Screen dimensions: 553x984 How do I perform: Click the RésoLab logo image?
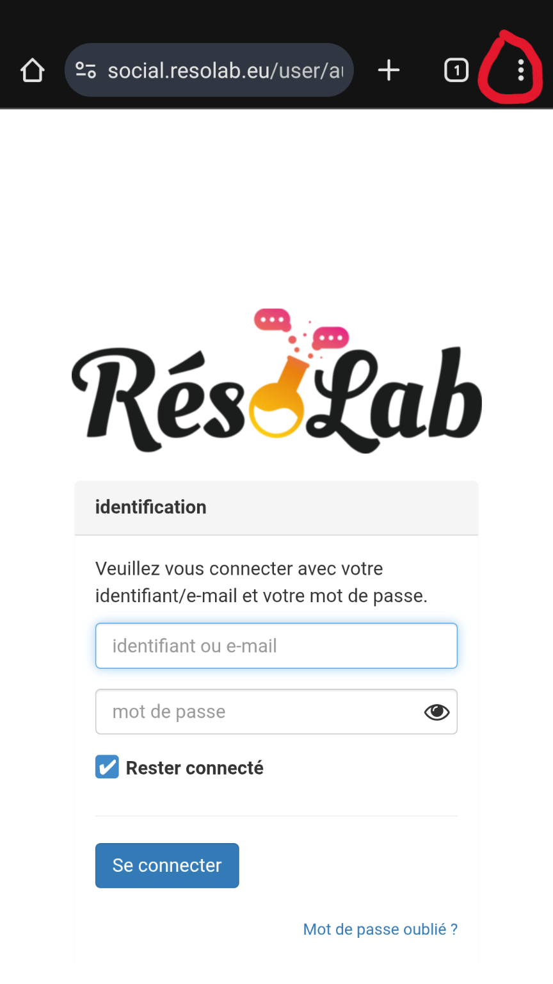coord(276,381)
